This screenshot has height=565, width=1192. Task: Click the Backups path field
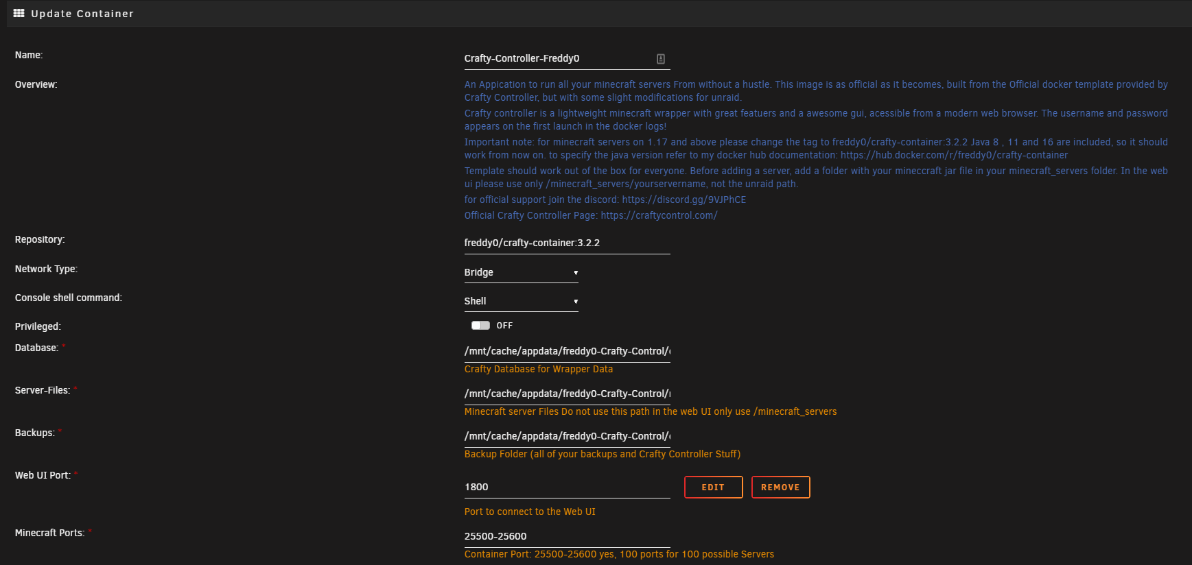(567, 437)
